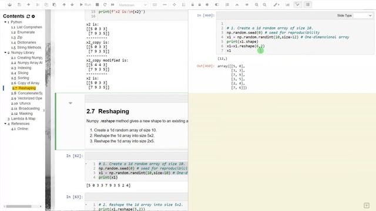Click the open-lock toolbar icon
This screenshot has height=211, width=376.
click(x=193, y=5)
